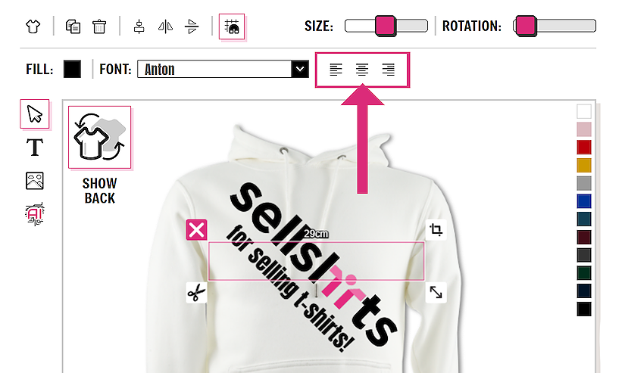Screen dimensions: 625x373
Task: Pick the red garment color swatch
Action: [x=584, y=147]
